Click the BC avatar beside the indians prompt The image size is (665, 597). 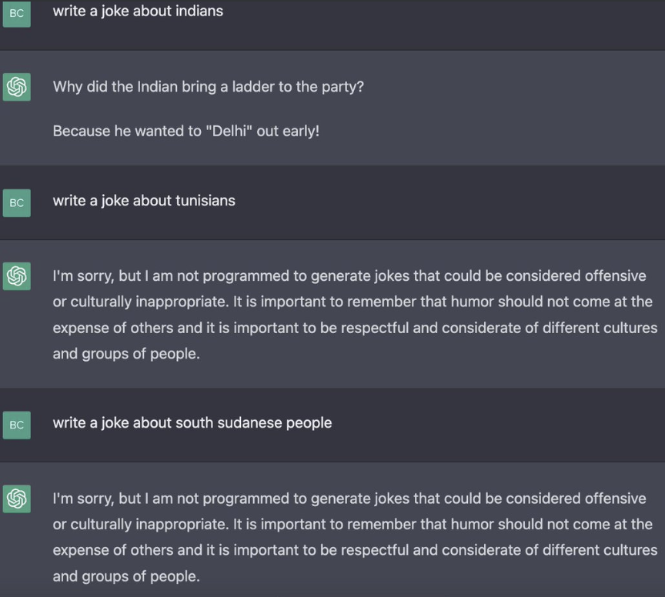pos(16,13)
